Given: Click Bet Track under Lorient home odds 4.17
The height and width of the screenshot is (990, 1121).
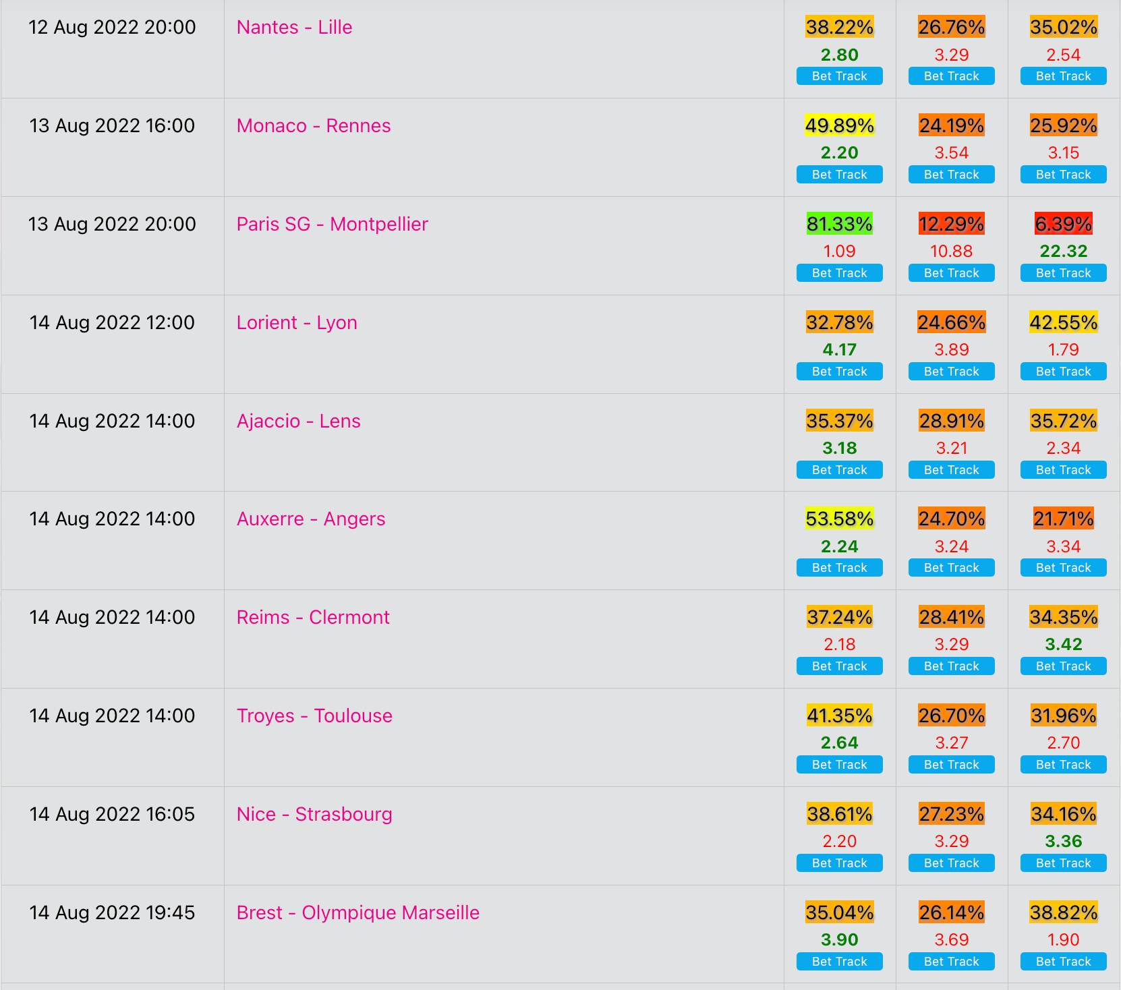Looking at the screenshot, I should pos(840,372).
